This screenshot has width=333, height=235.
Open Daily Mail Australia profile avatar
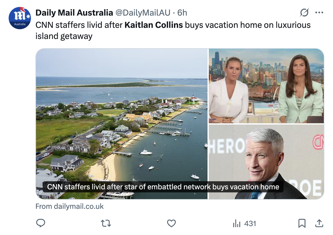(x=20, y=18)
